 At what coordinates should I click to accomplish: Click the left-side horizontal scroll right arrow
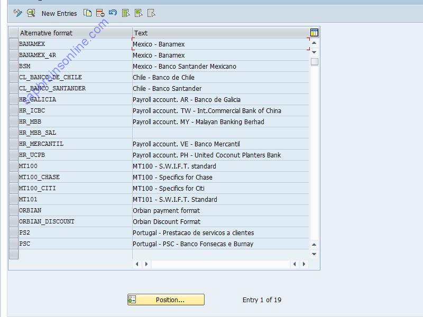[146, 264]
